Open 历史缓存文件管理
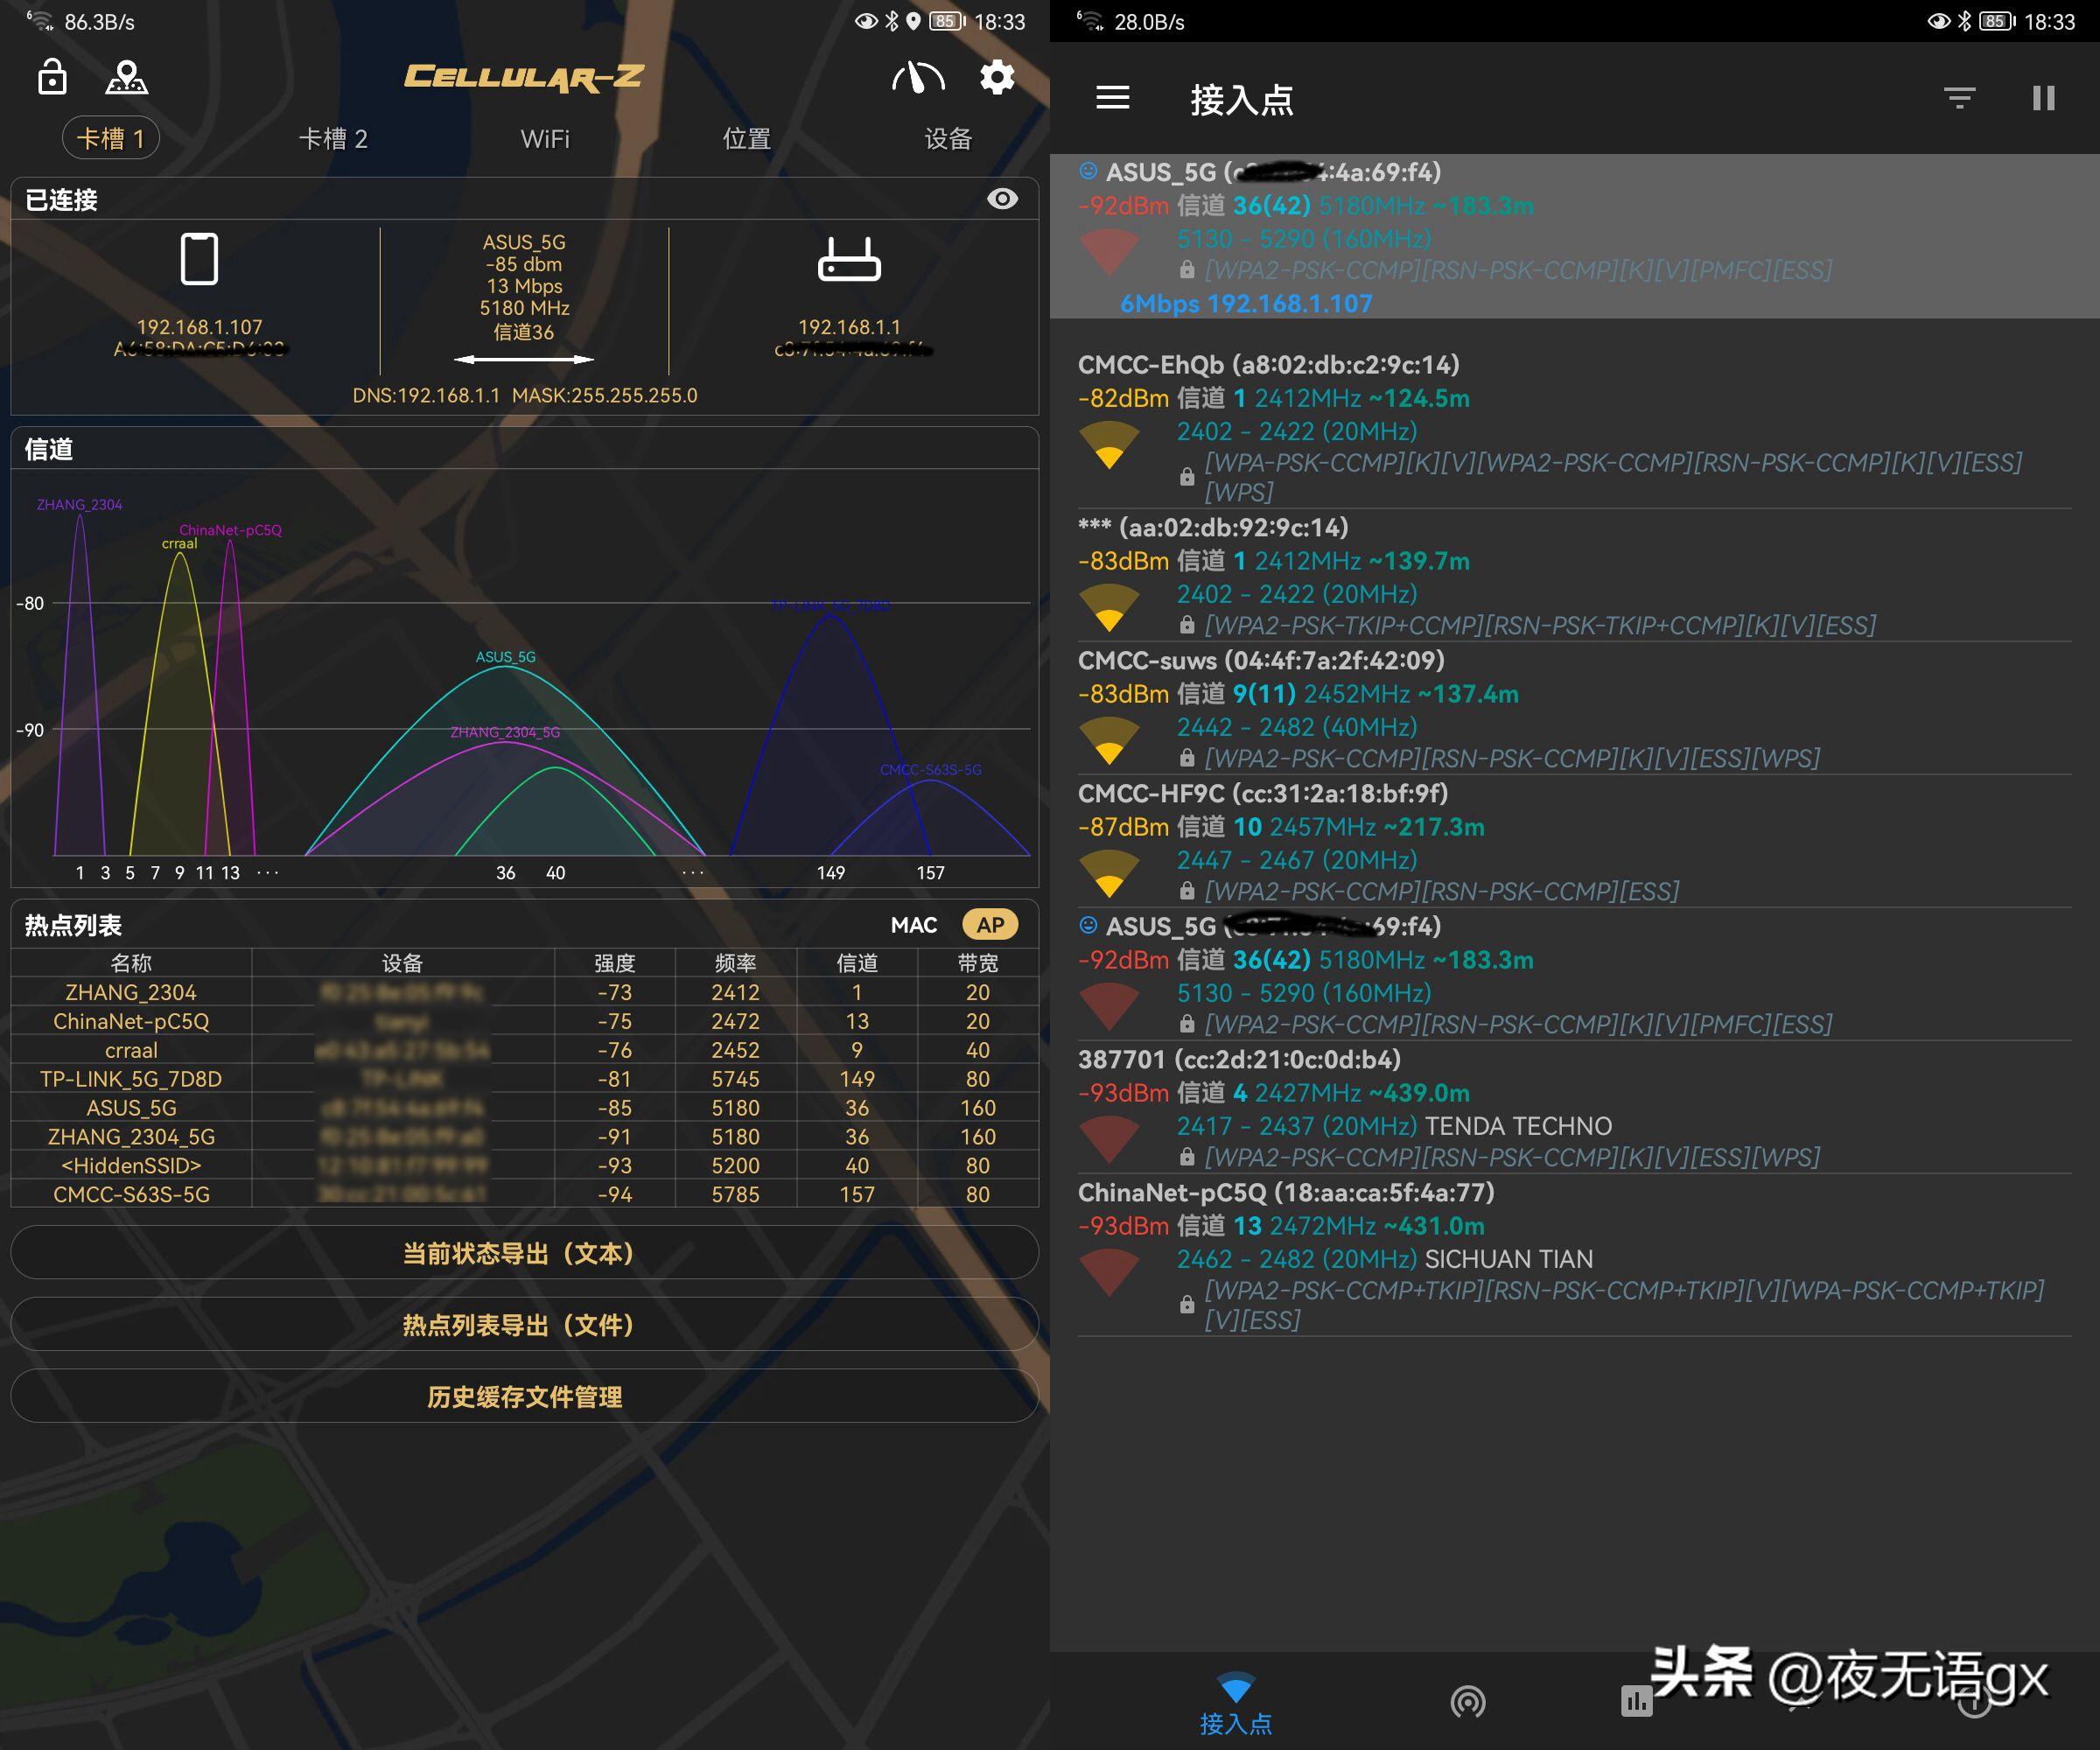Image resolution: width=2100 pixels, height=1750 pixels. (x=524, y=1396)
